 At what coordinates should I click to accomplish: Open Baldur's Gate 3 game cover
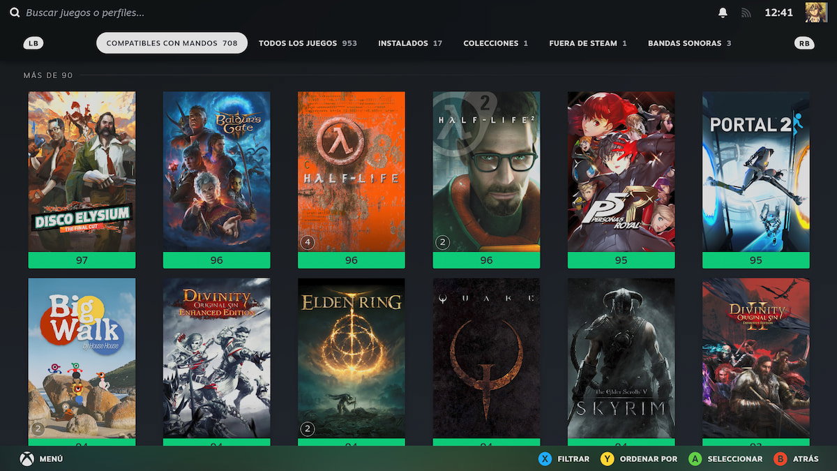(x=216, y=172)
